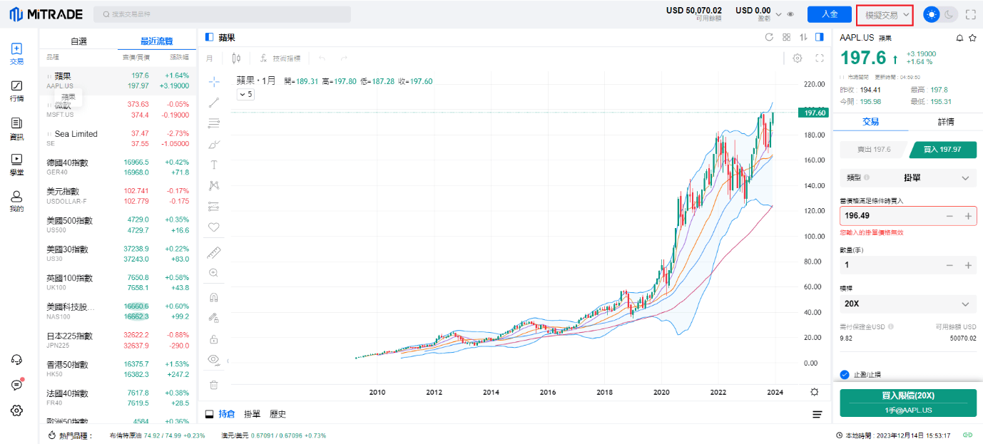Click the ruler measure tool
Image resolution: width=983 pixels, height=444 pixels.
tap(213, 252)
